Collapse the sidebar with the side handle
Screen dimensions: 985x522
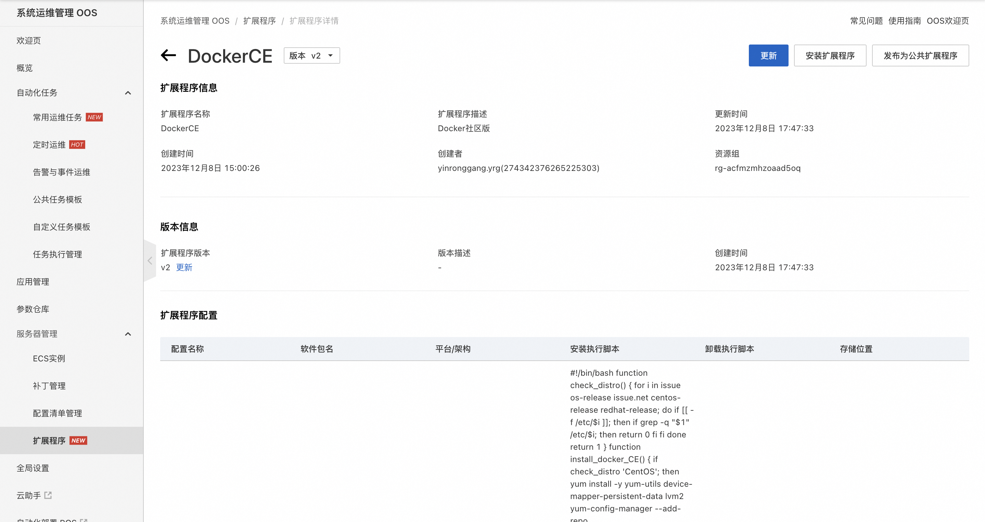coord(150,261)
